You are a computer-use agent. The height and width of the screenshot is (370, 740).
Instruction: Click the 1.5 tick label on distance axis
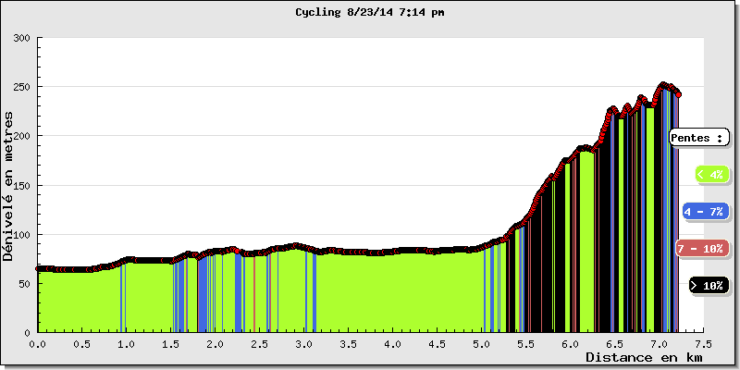(x=171, y=344)
